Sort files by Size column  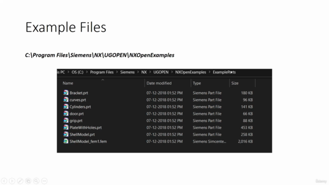click(x=235, y=83)
